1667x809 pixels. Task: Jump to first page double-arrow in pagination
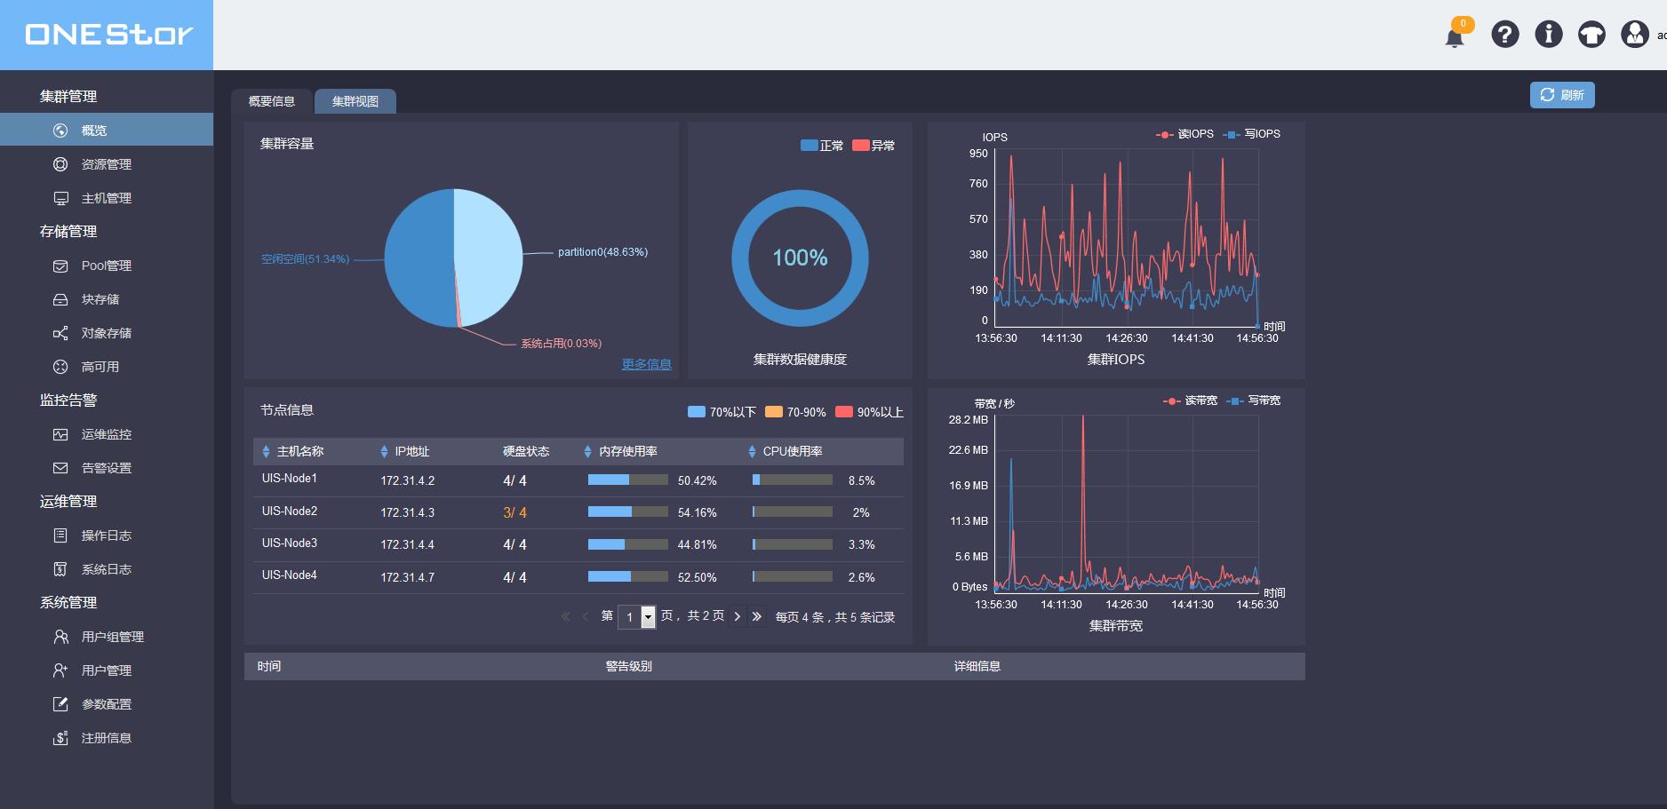(x=566, y=616)
